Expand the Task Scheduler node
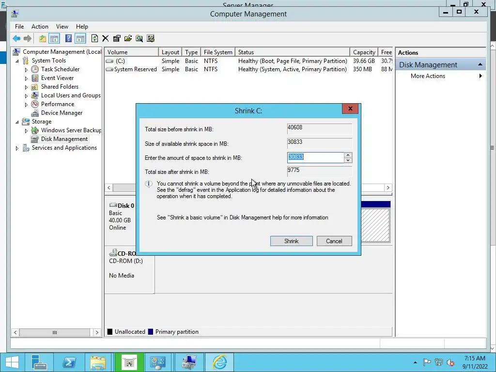The image size is (496, 372). click(x=26, y=70)
